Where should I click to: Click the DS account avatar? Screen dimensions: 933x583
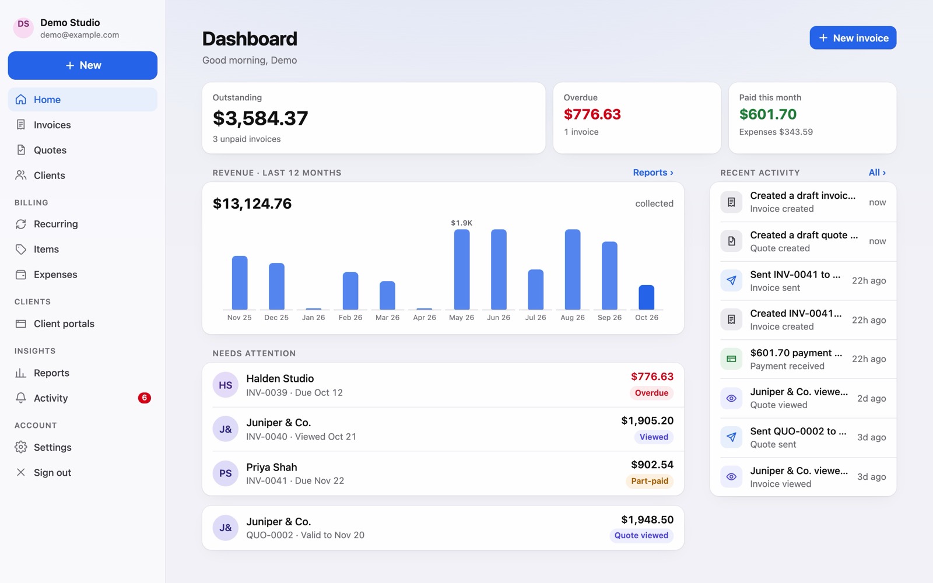pos(23,27)
